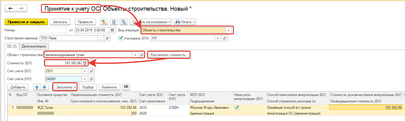The width and height of the screenshot is (405, 121).
Task: Click Провести и закрыть button
Action: (26, 22)
